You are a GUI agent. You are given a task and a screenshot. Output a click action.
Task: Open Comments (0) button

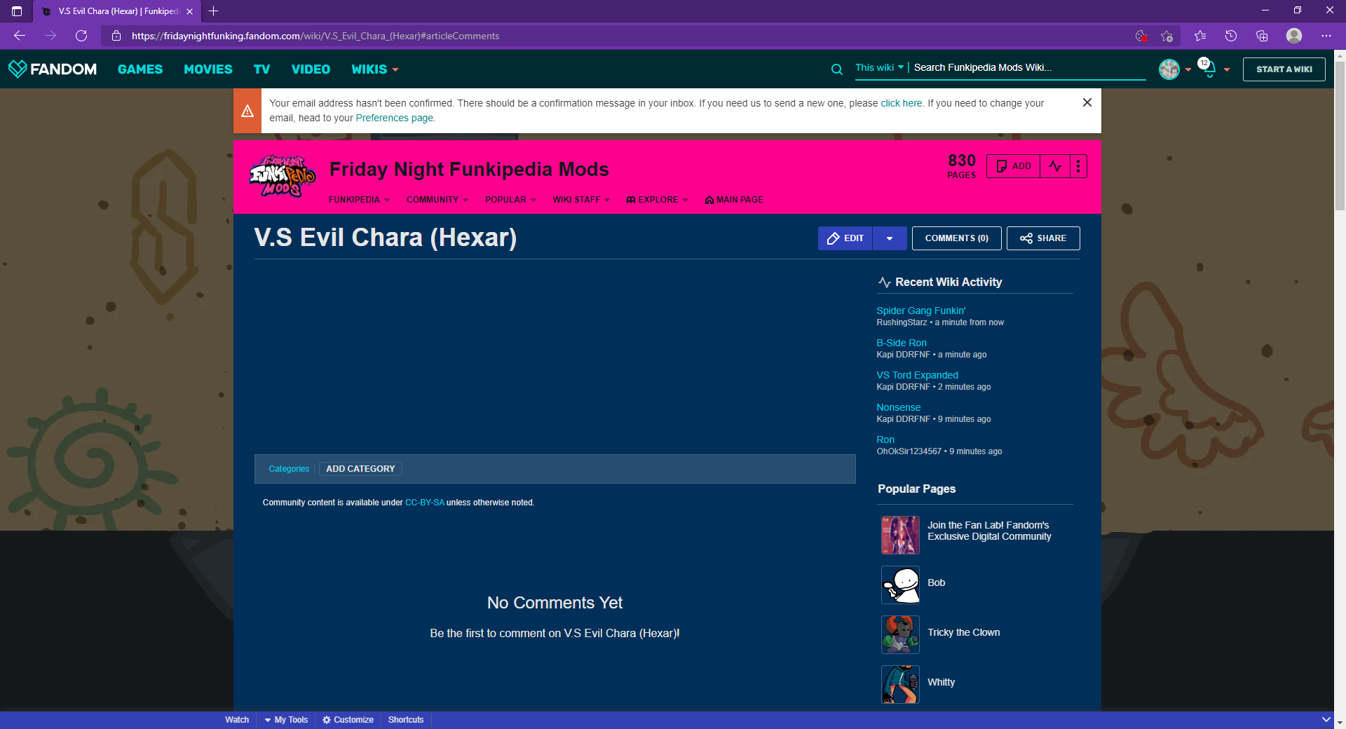pos(956,238)
